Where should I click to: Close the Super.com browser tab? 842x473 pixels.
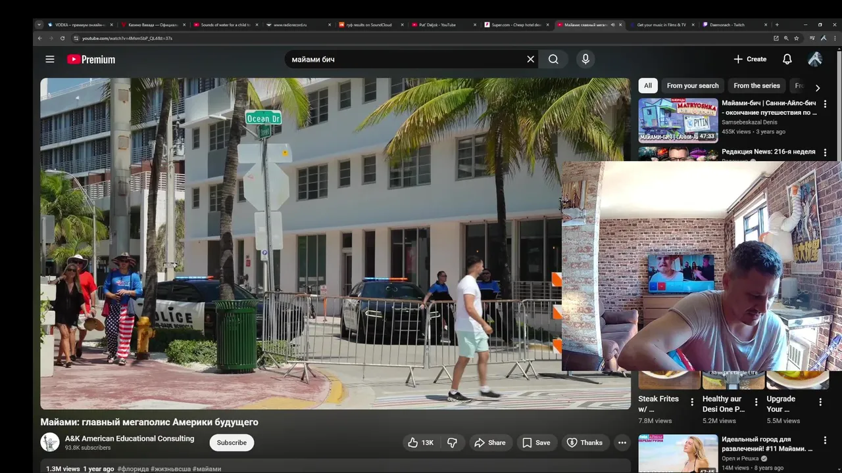547,25
